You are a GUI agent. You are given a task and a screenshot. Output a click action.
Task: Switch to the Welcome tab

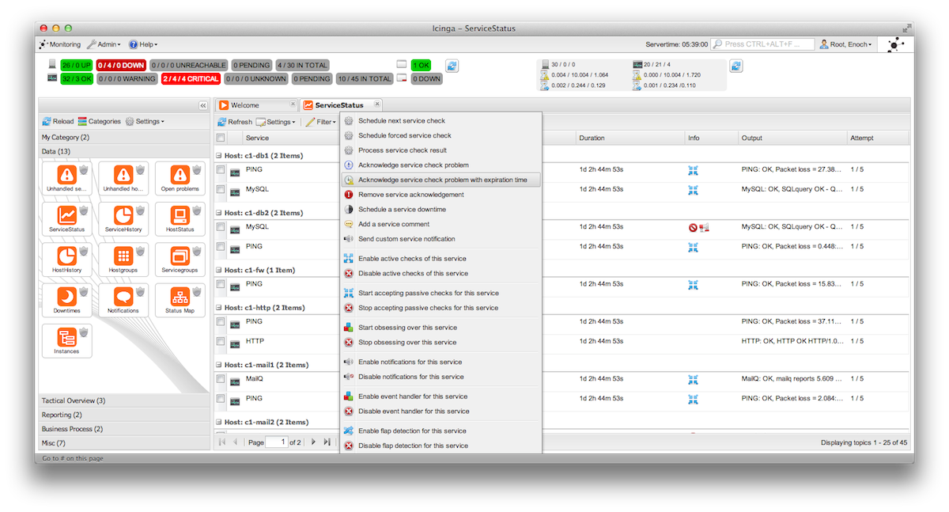click(x=244, y=105)
